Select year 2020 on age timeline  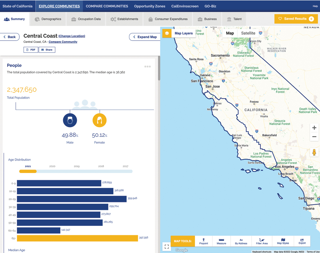(x=52, y=166)
